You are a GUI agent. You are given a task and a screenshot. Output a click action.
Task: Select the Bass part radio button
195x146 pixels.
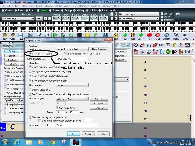pos(16,10)
